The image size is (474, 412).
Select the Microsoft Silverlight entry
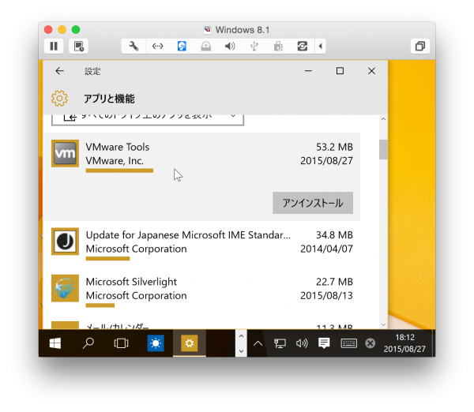pyautogui.click(x=202, y=291)
